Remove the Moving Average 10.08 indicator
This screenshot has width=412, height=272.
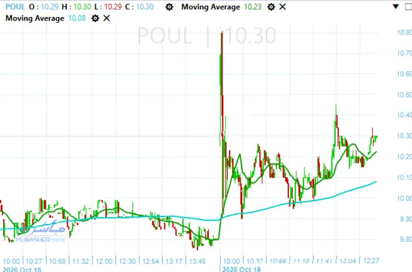[x=107, y=18]
